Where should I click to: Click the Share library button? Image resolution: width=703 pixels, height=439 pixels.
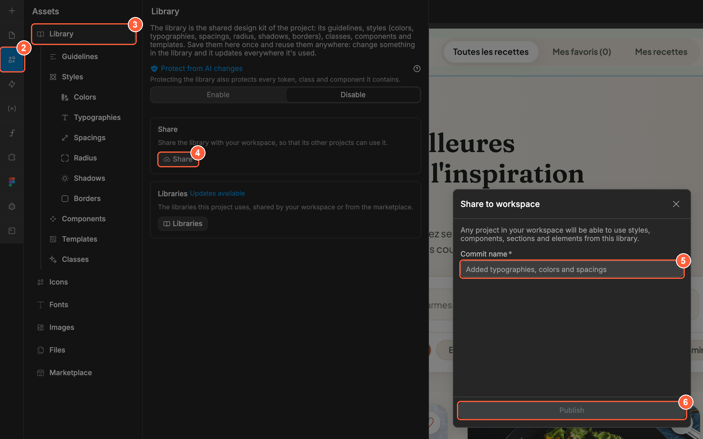(178, 159)
